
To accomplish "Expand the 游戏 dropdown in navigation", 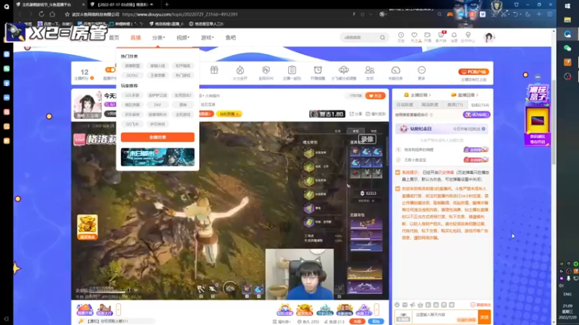I will 207,38.
